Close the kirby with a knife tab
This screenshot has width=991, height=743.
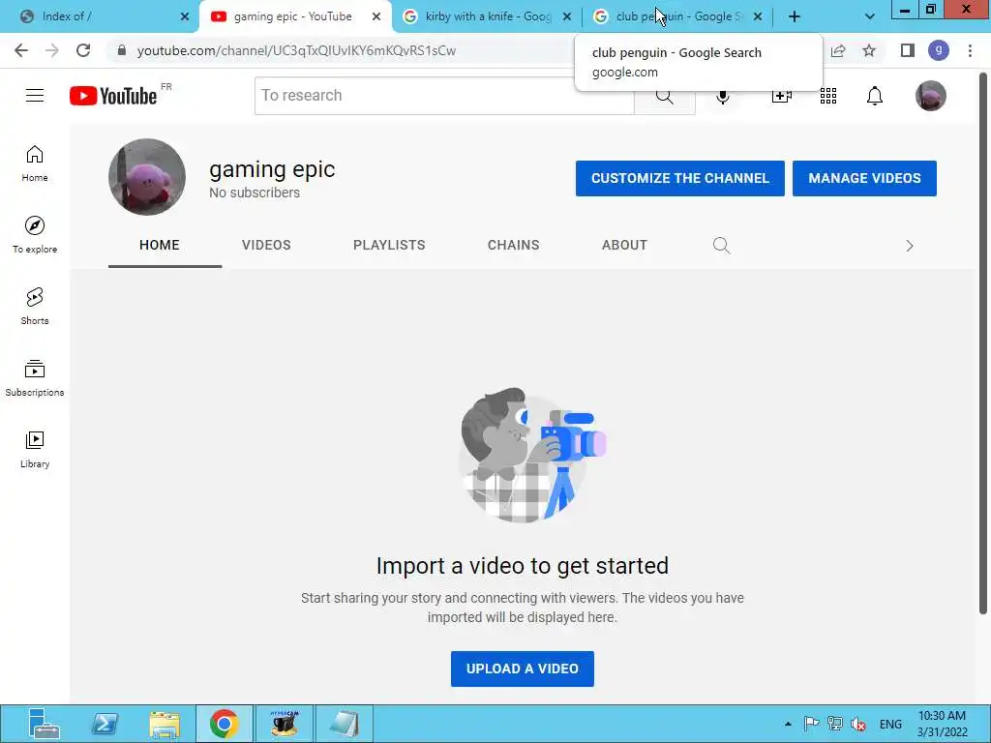(x=567, y=16)
